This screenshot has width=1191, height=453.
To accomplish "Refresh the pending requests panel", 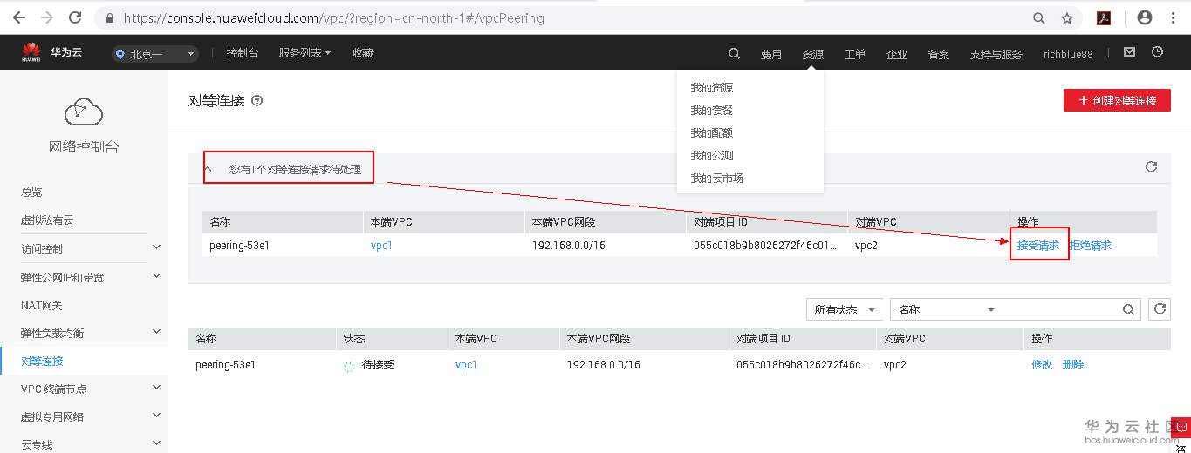I will coord(1151,166).
